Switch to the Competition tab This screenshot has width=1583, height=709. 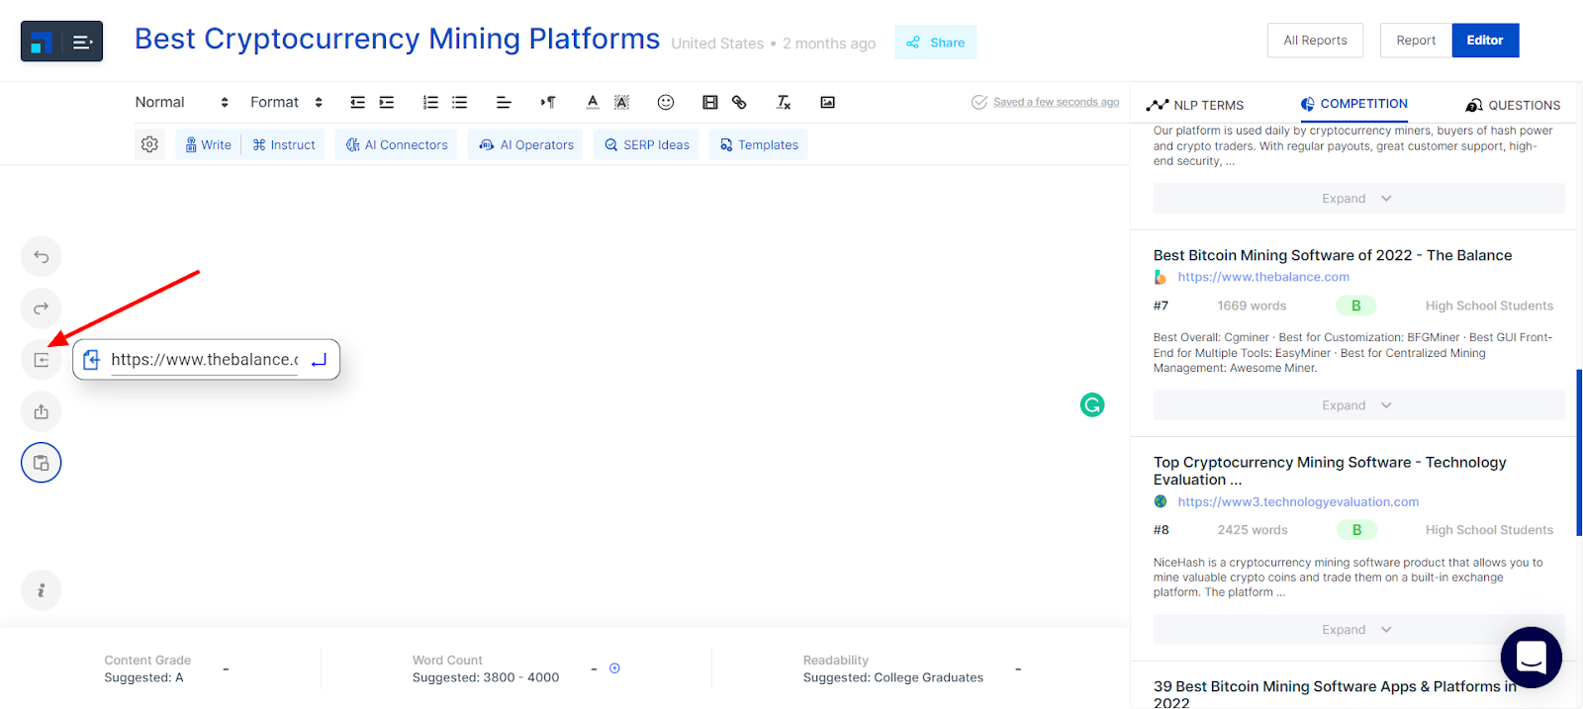[x=1353, y=104]
